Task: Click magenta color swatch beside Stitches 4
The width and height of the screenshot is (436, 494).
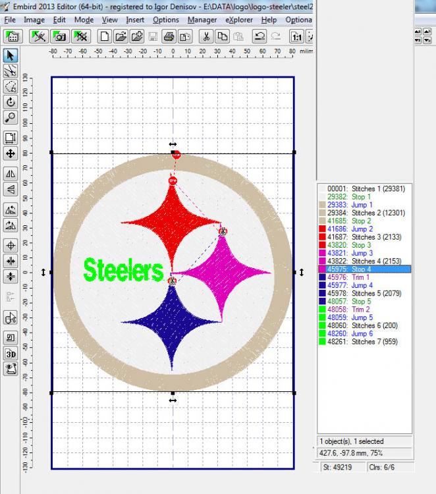Action: click(x=322, y=261)
